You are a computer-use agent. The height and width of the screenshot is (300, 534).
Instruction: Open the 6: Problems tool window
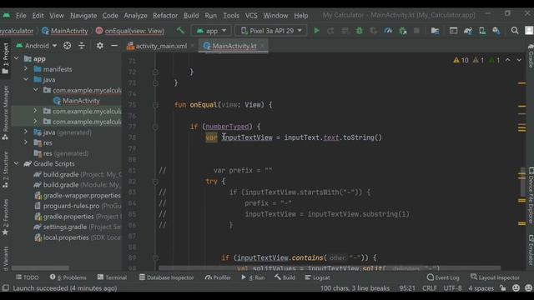(68, 277)
